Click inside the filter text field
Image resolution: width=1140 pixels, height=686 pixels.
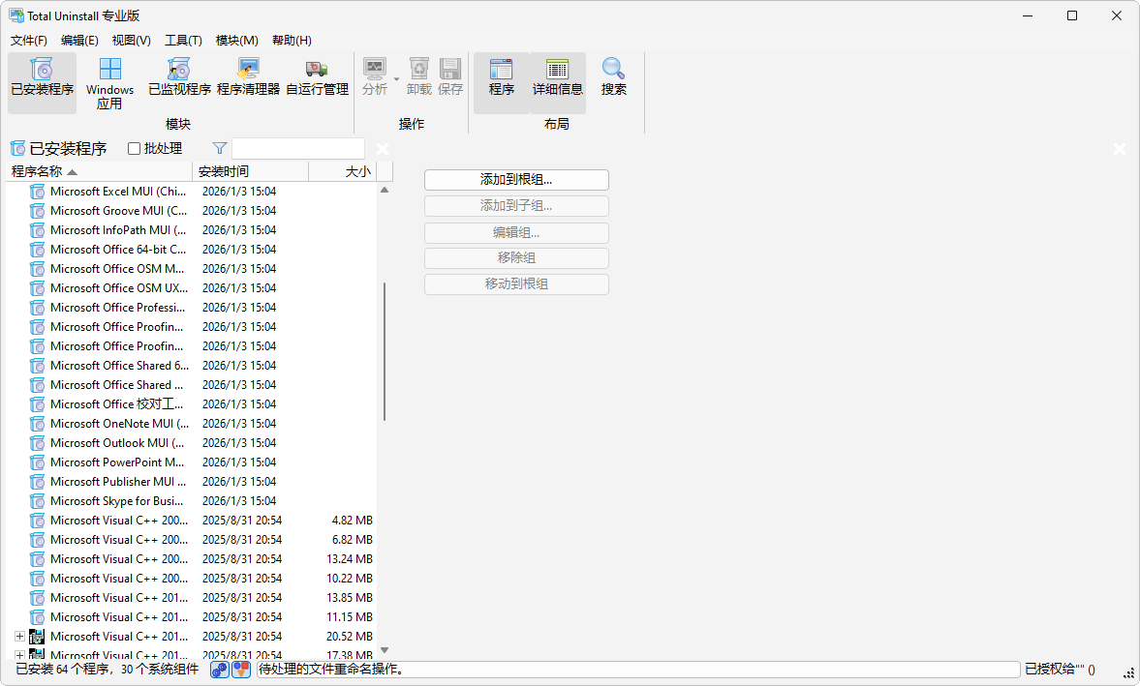click(x=297, y=148)
